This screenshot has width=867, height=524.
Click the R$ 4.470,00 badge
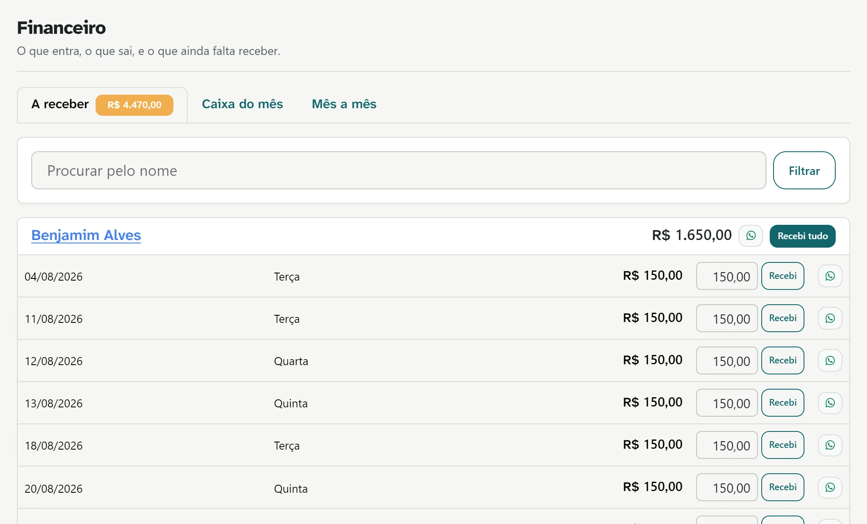[x=134, y=105]
